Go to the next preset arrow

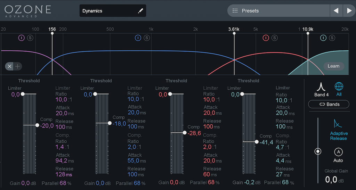point(349,11)
